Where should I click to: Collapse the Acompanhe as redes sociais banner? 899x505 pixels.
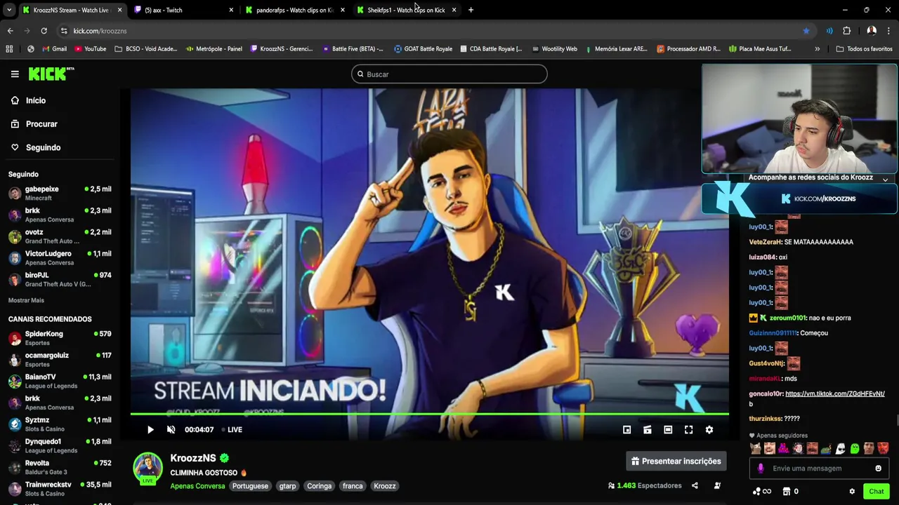pyautogui.click(x=885, y=179)
